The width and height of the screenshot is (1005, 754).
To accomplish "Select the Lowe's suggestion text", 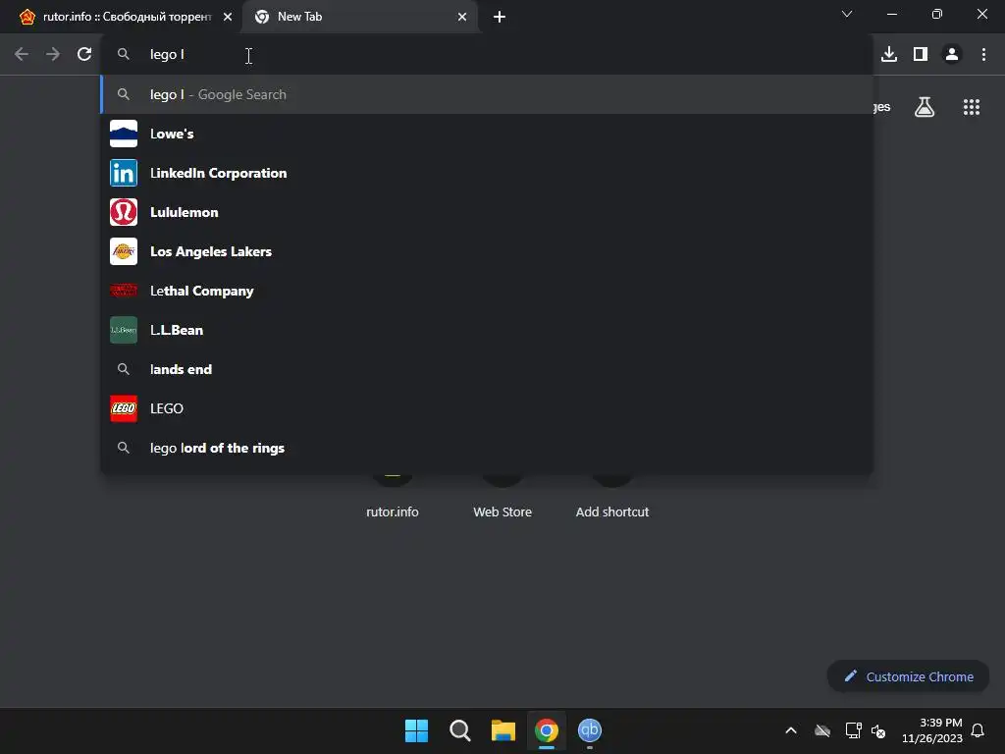I will click(172, 134).
